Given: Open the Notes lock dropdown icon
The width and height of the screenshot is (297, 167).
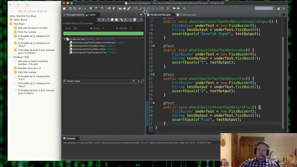Looking at the screenshot, I should 19,5.
